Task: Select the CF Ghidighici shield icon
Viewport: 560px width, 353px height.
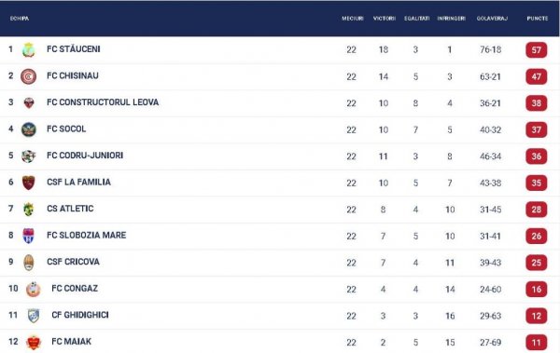Action: (34, 316)
